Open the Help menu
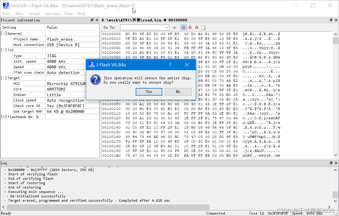Image resolution: width=339 pixels, height=216 pixels. click(81, 13)
